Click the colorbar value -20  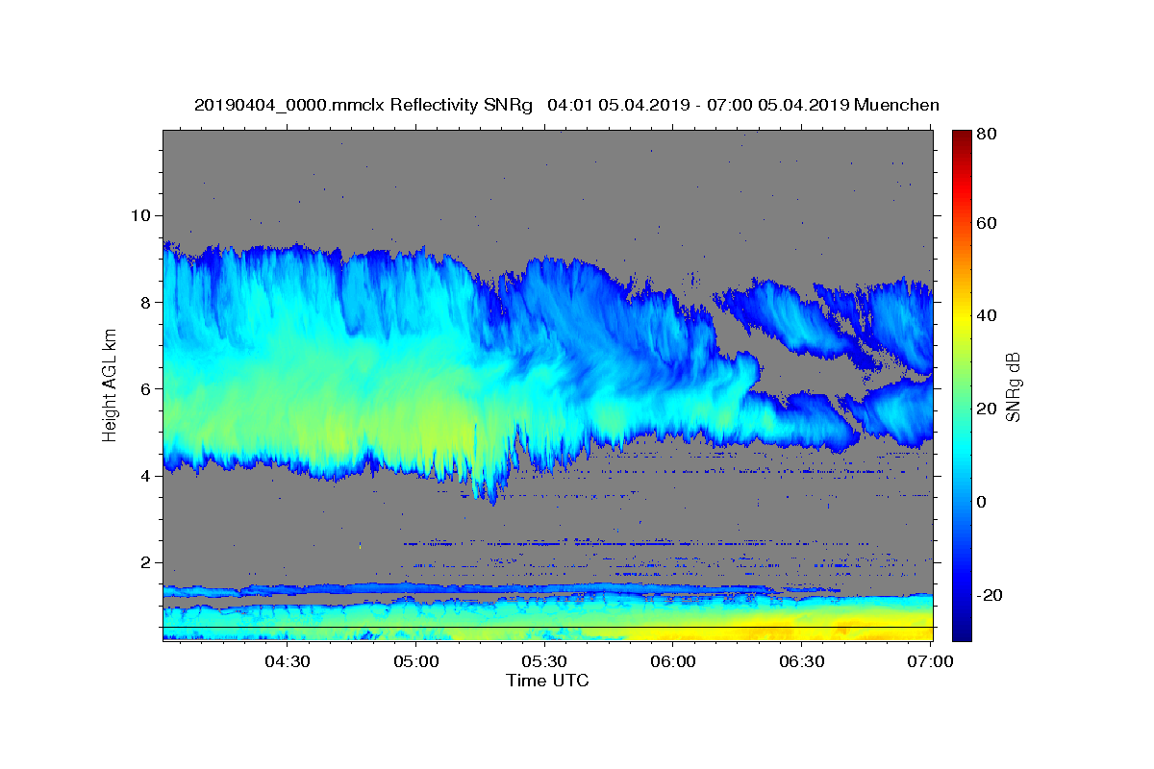(989, 595)
